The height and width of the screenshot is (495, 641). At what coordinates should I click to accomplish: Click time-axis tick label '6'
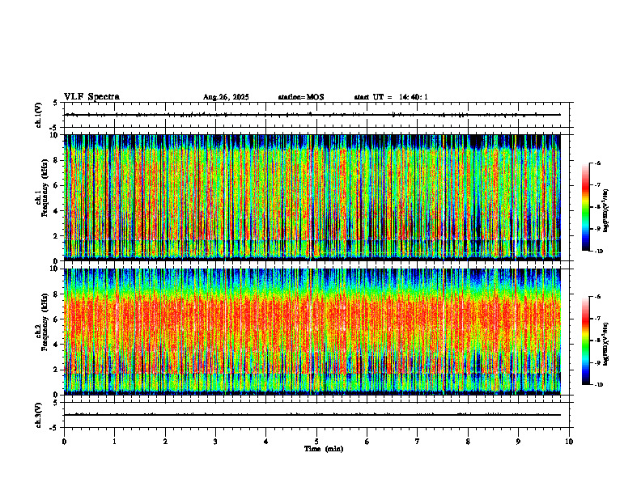coord(367,442)
